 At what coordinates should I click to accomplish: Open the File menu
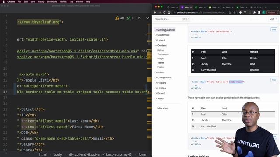coord(19,2)
